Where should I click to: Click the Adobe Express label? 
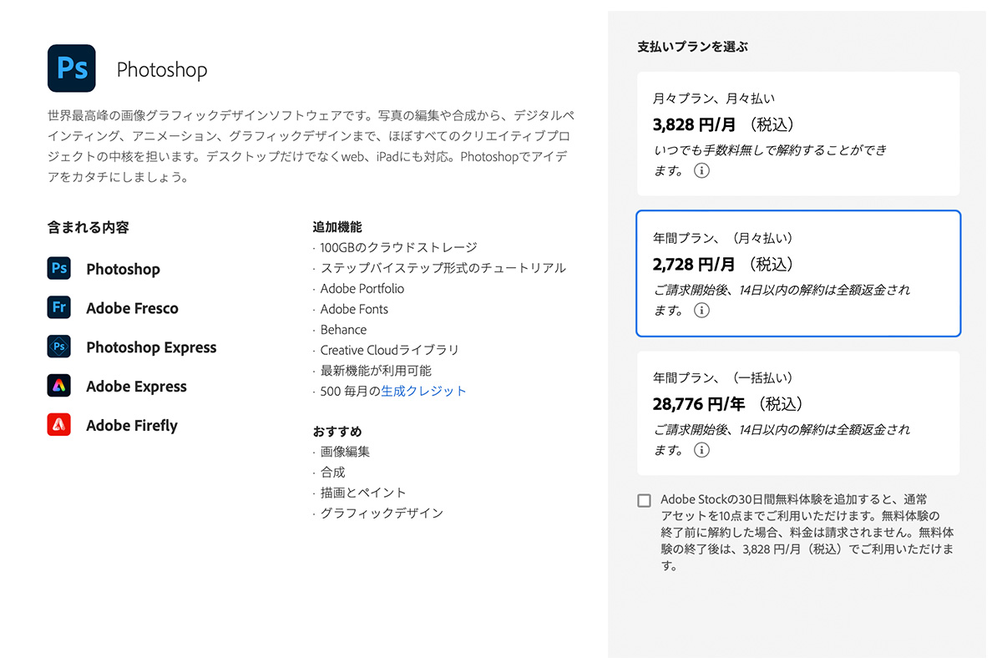[x=136, y=387]
